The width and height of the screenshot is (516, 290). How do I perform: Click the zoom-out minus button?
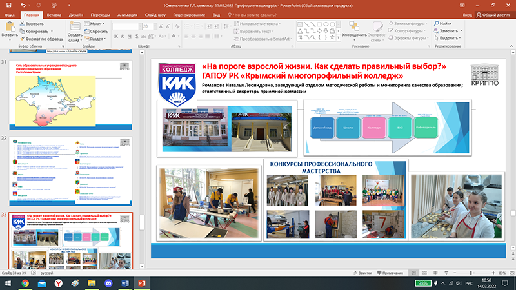[455, 273]
